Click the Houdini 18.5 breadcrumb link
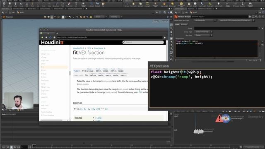Viewport: 265px width, 149px height. click(x=78, y=48)
